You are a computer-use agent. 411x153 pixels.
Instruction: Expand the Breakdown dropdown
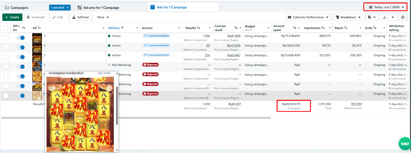[348, 17]
